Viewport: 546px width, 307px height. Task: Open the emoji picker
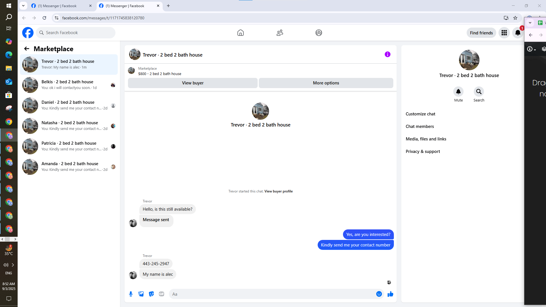point(379,294)
